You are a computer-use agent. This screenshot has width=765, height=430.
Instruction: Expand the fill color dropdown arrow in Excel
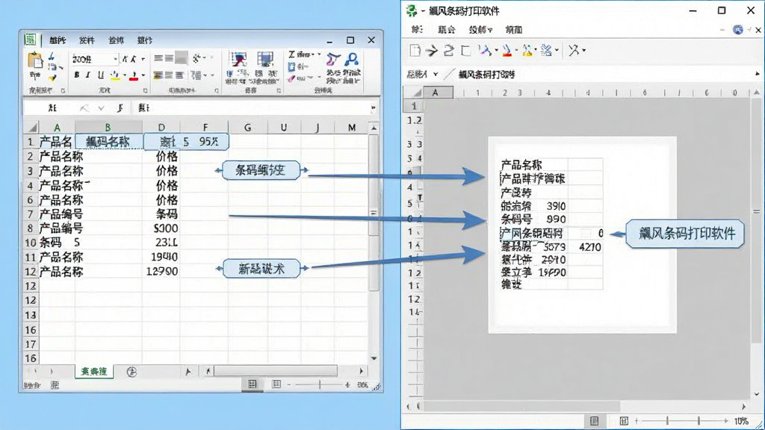(125, 75)
